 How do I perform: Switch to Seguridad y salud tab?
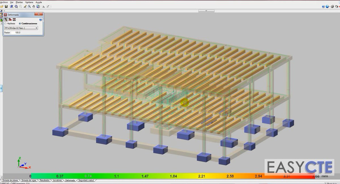[x=86, y=180]
